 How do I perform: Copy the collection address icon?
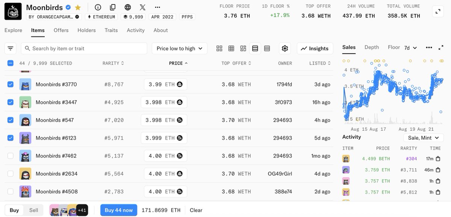(x=113, y=8)
